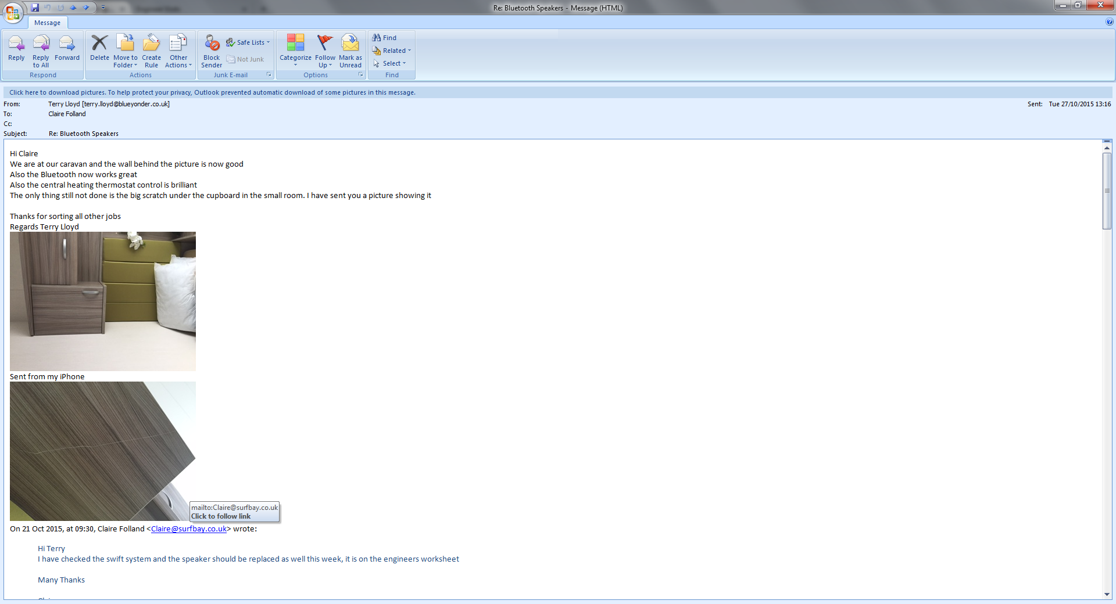Open Safe Lists dropdown
The image size is (1116, 604).
(248, 42)
